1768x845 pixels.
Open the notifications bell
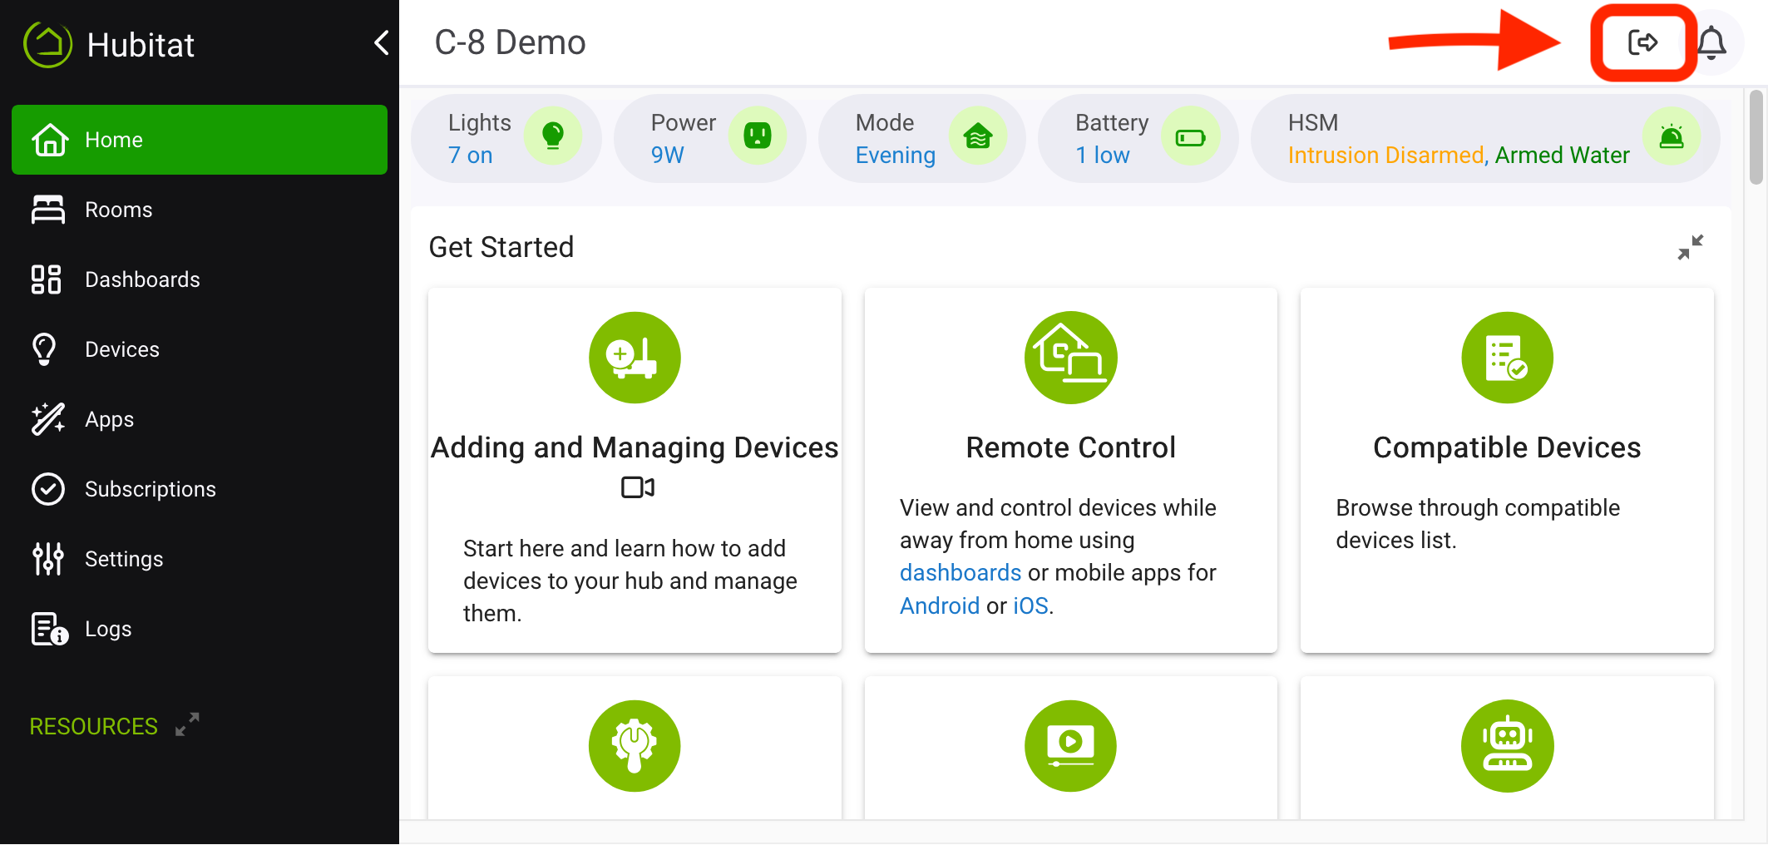[x=1711, y=42]
